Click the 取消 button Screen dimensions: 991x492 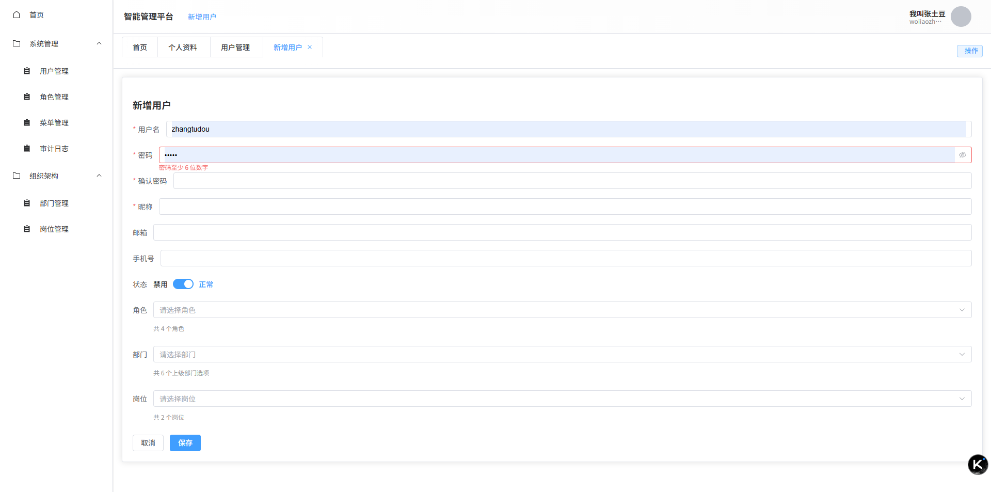click(x=148, y=443)
